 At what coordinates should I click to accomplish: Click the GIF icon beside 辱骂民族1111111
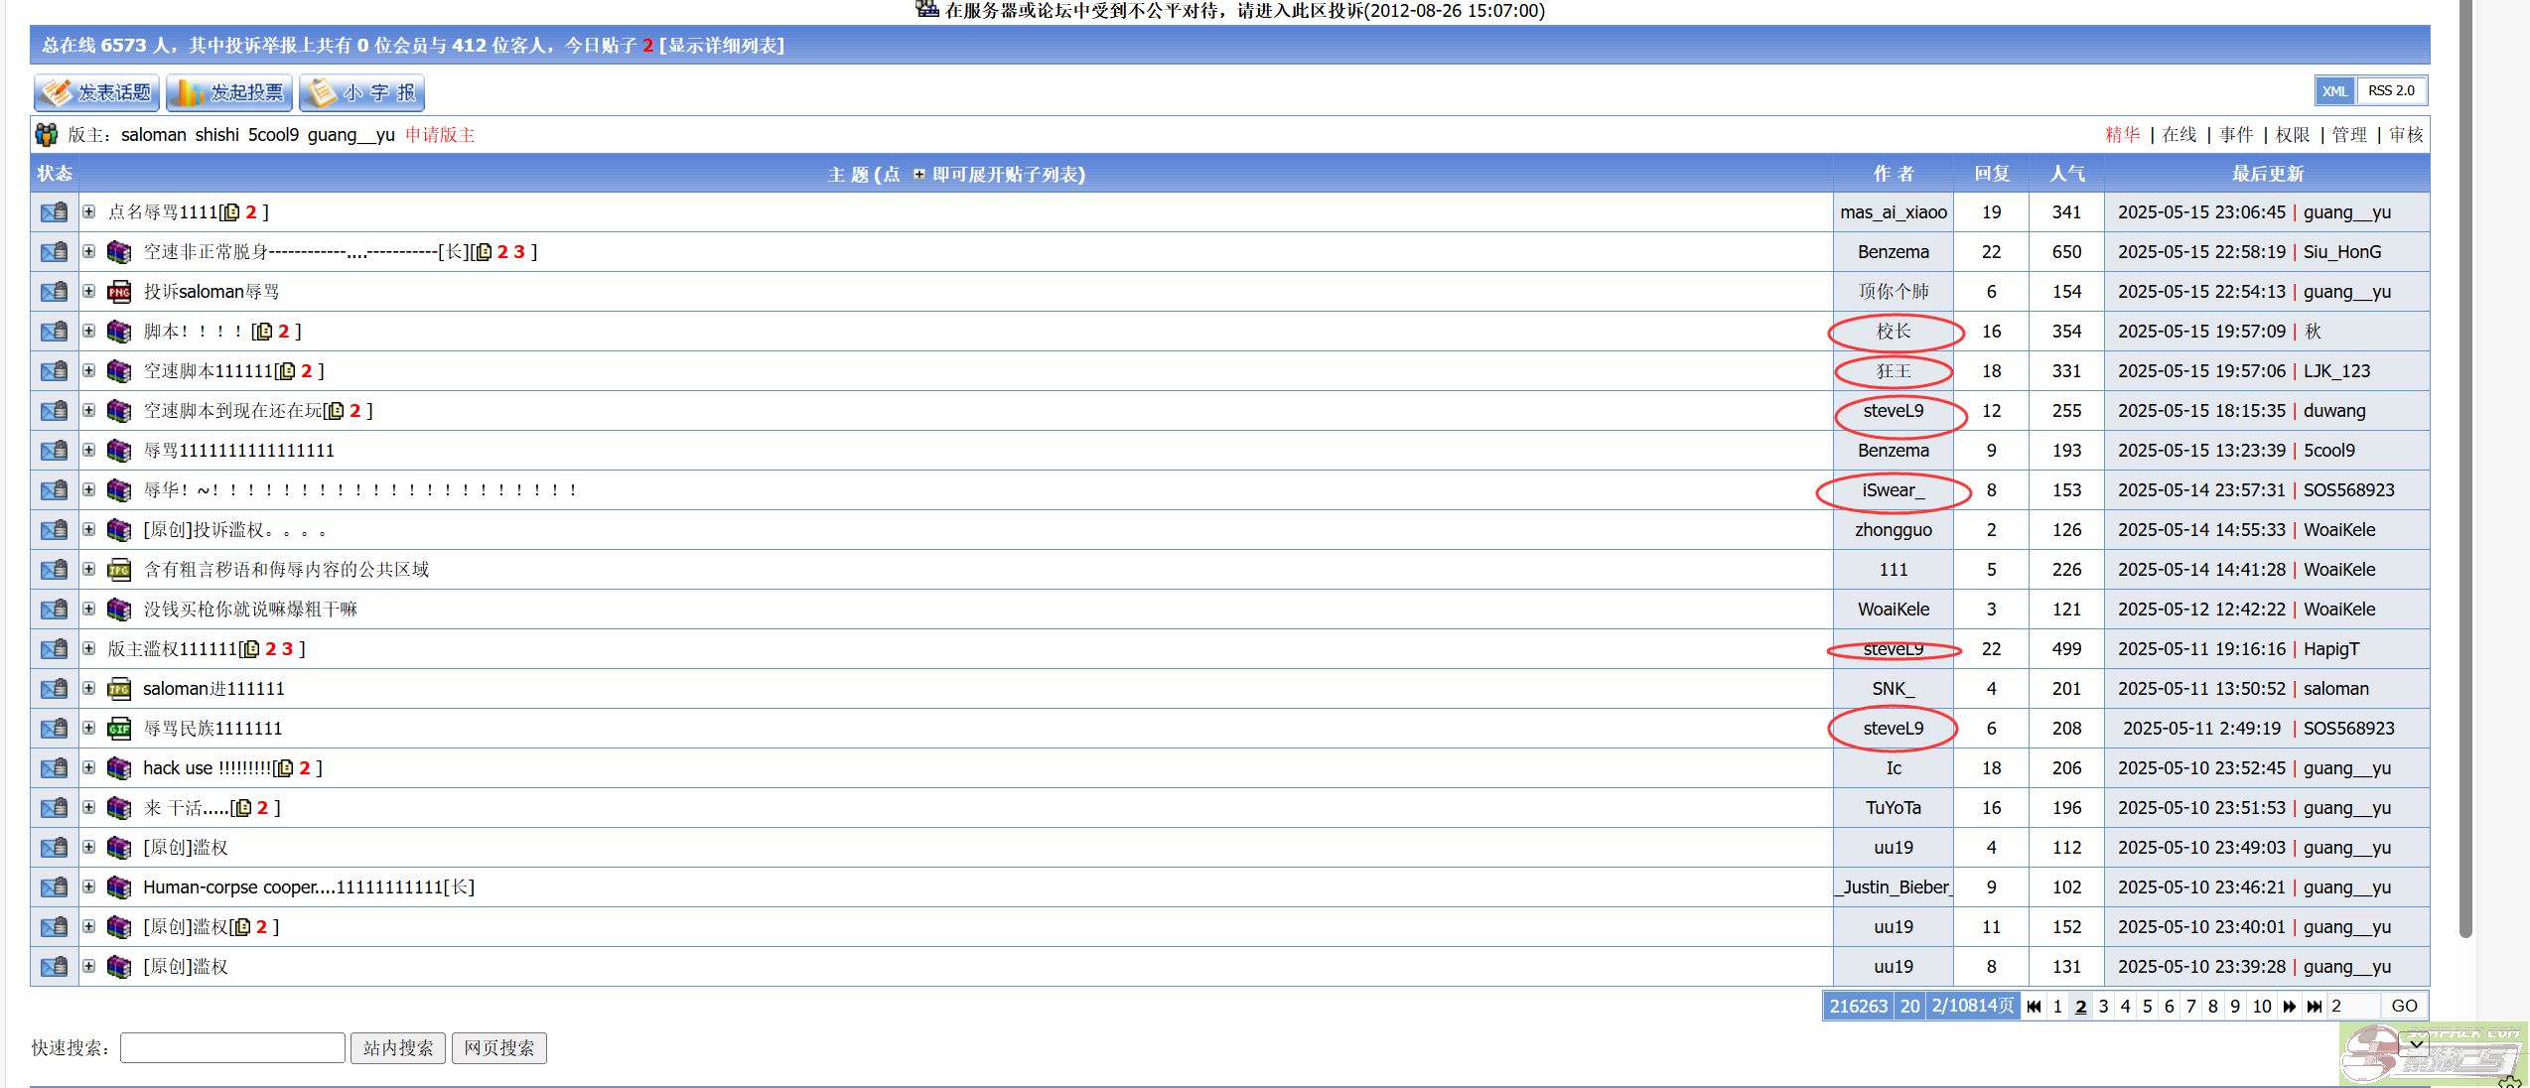[x=119, y=729]
